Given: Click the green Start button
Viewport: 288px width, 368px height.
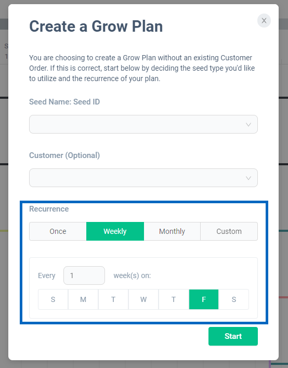Looking at the screenshot, I should [233, 336].
